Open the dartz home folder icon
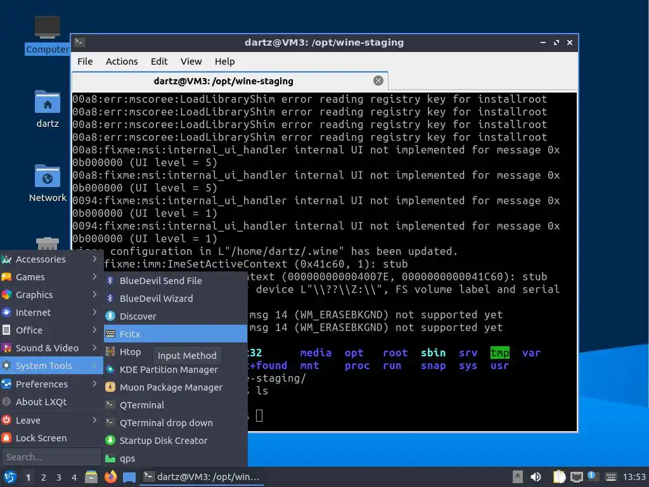This screenshot has height=487, width=649. (47, 109)
